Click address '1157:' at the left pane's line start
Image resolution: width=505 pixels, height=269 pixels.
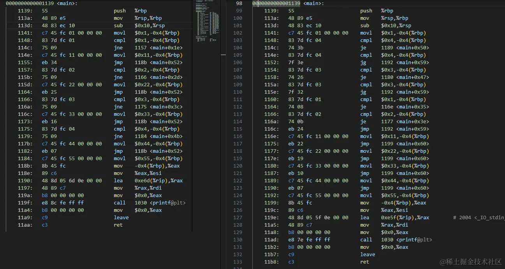click(25, 70)
